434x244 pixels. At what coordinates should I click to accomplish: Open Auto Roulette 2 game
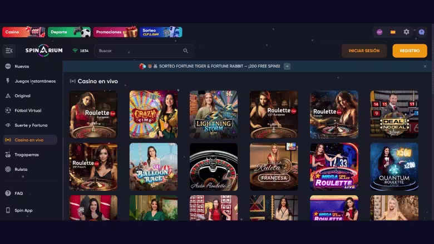(x=214, y=167)
